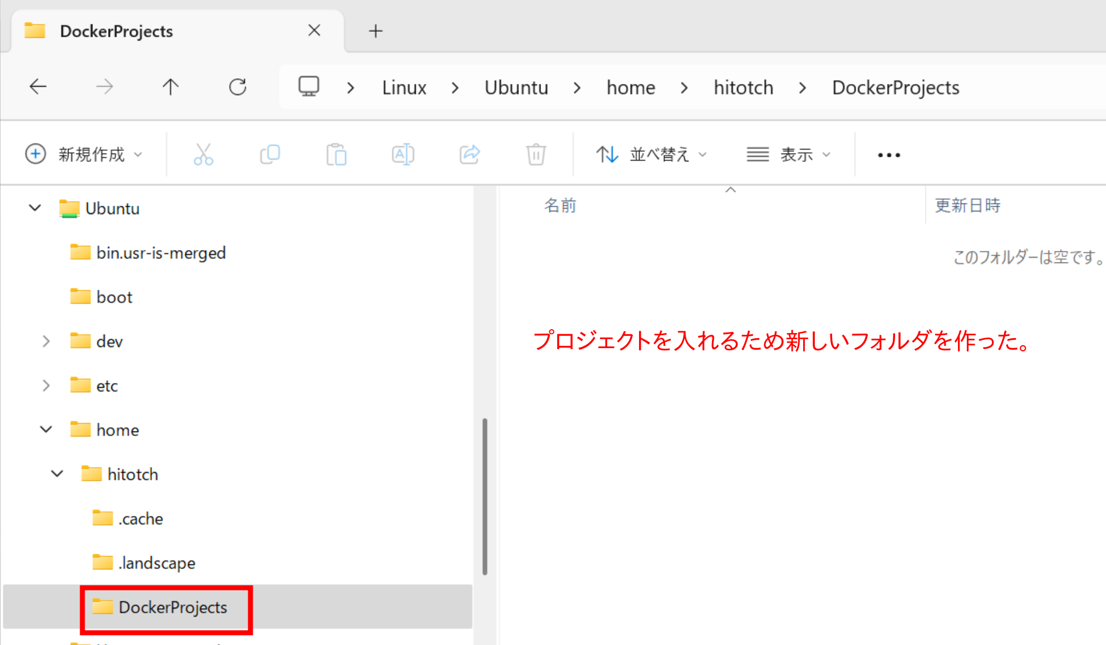Click the Paste clipboard icon
1106x645 pixels.
point(336,154)
